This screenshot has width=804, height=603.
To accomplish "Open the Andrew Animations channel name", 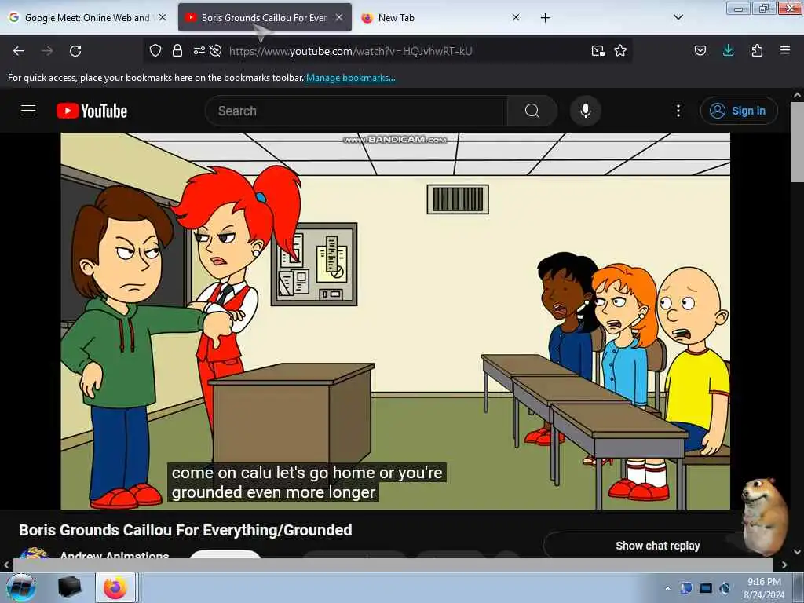I will point(115,555).
